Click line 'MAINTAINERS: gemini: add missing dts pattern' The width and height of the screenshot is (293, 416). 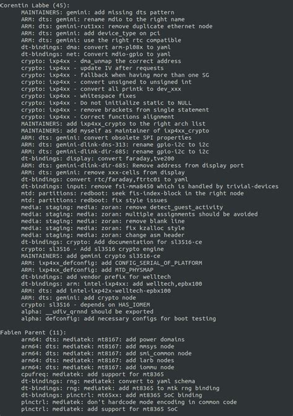pos(98,12)
